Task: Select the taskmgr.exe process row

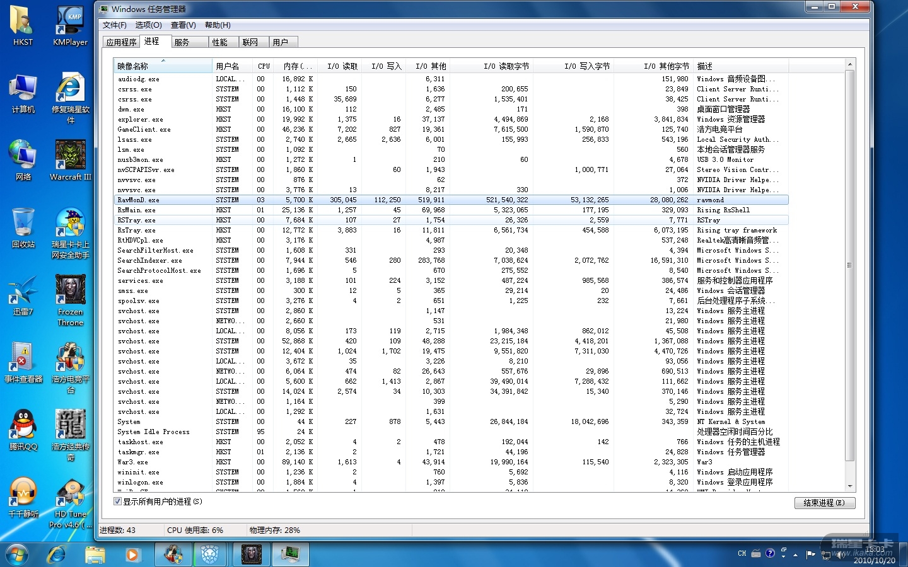Action: pyautogui.click(x=451, y=452)
